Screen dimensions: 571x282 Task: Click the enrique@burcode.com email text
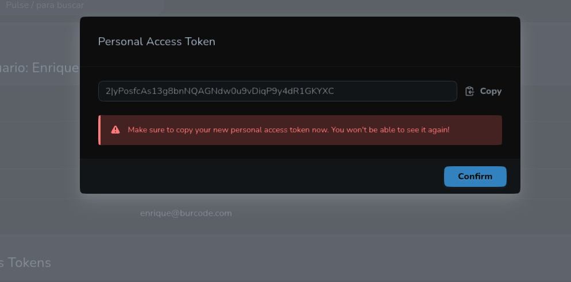186,213
